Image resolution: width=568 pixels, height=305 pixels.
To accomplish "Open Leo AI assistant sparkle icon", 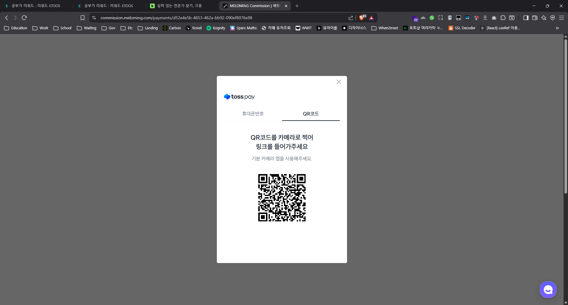I will click(544, 18).
